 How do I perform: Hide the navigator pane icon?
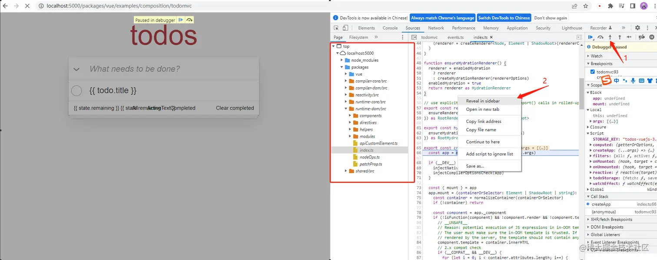[x=414, y=37]
